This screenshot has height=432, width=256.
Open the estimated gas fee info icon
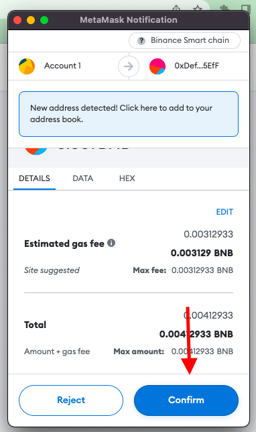[x=111, y=243]
